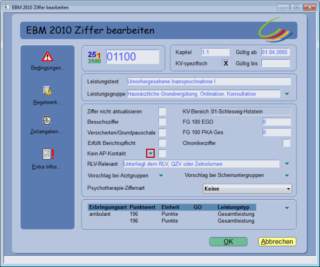Screen dimensions: 320x267
Task: Expand the RLV-Relevant dropdown arrow
Action: [287, 164]
